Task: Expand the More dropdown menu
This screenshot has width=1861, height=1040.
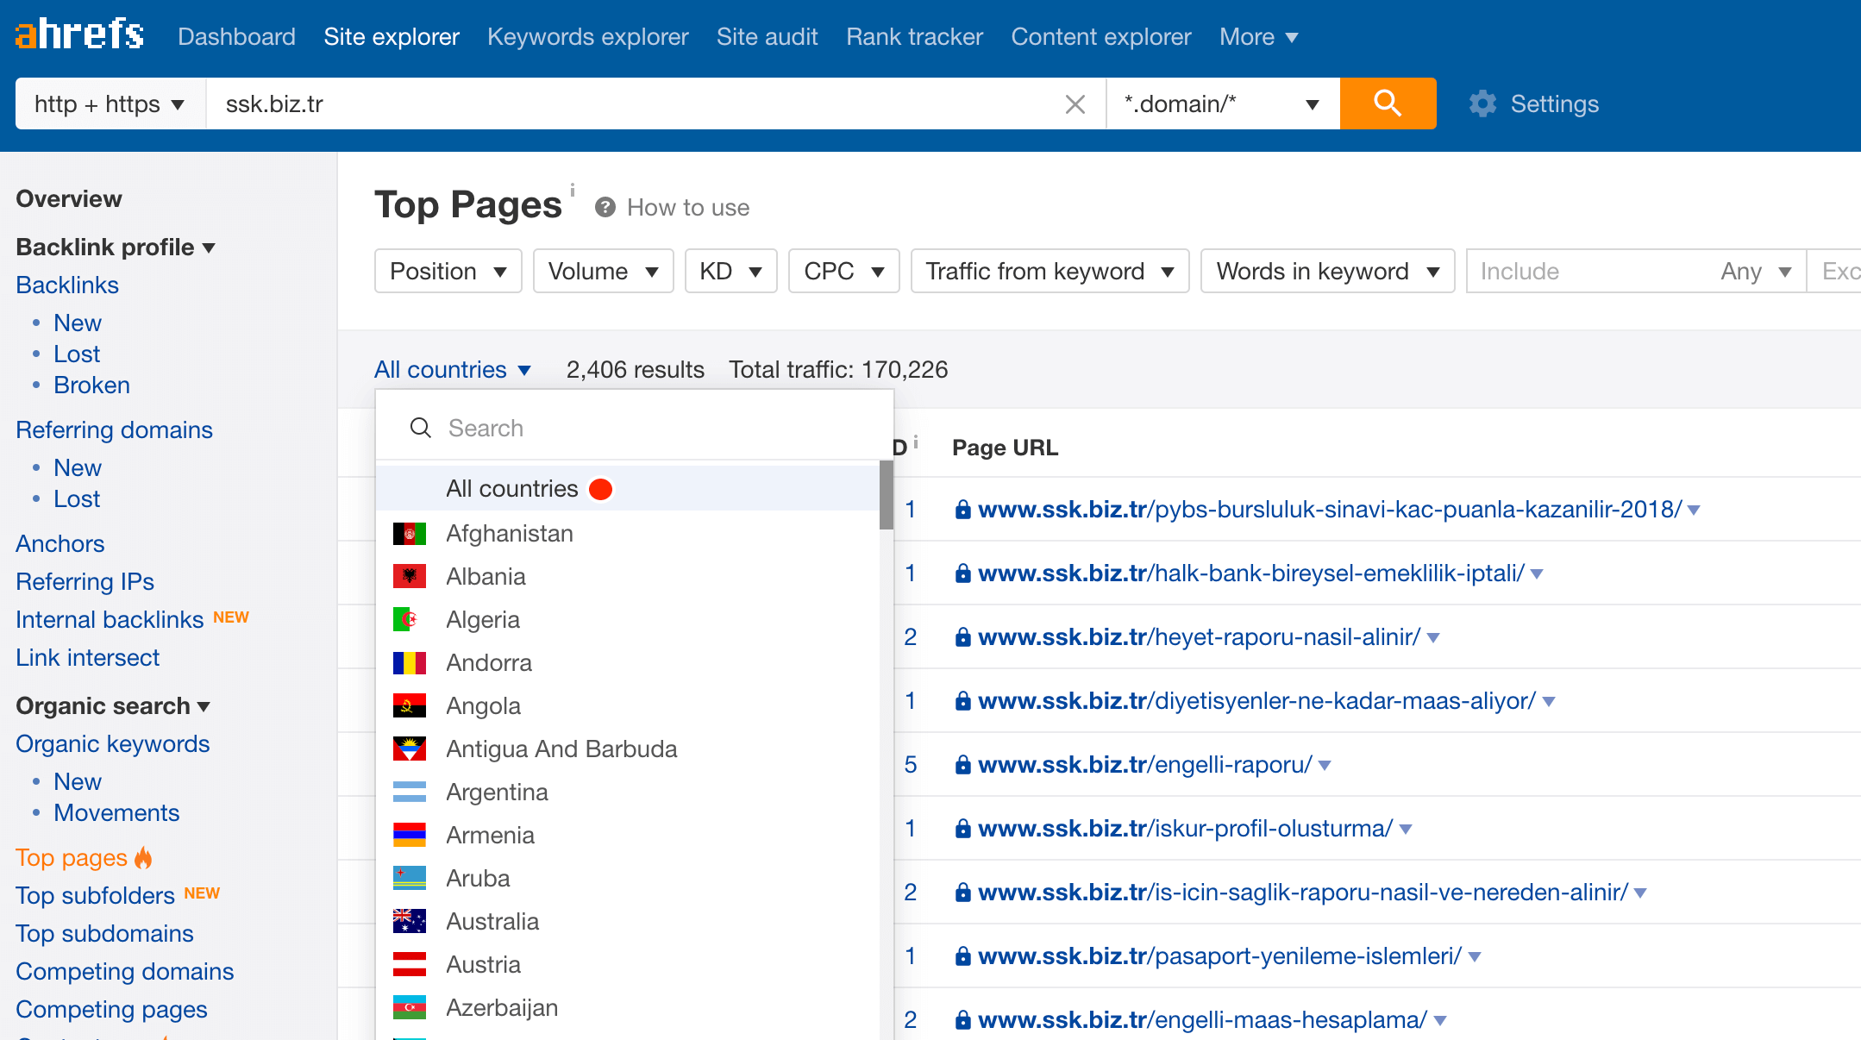Action: click(x=1259, y=35)
